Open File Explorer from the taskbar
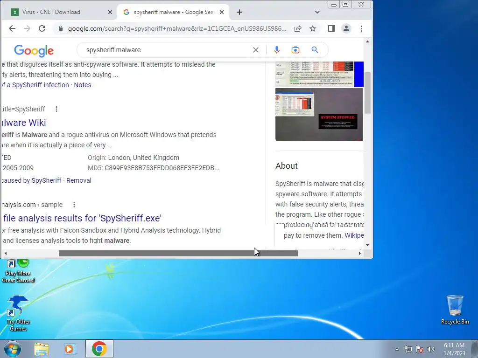This screenshot has width=478, height=358. [x=42, y=349]
